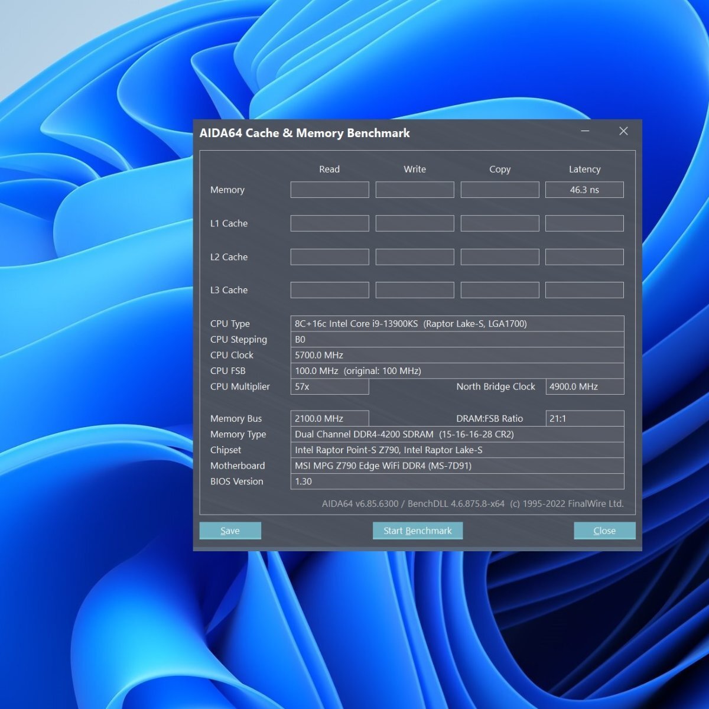
Task: Click the Memory Type value DDR4-4200 SDRAM
Action: (x=457, y=434)
